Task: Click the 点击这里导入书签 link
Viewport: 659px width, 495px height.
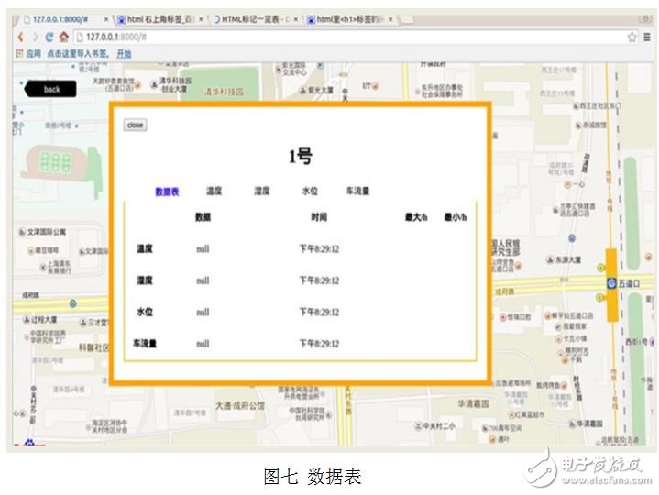Action: point(78,53)
